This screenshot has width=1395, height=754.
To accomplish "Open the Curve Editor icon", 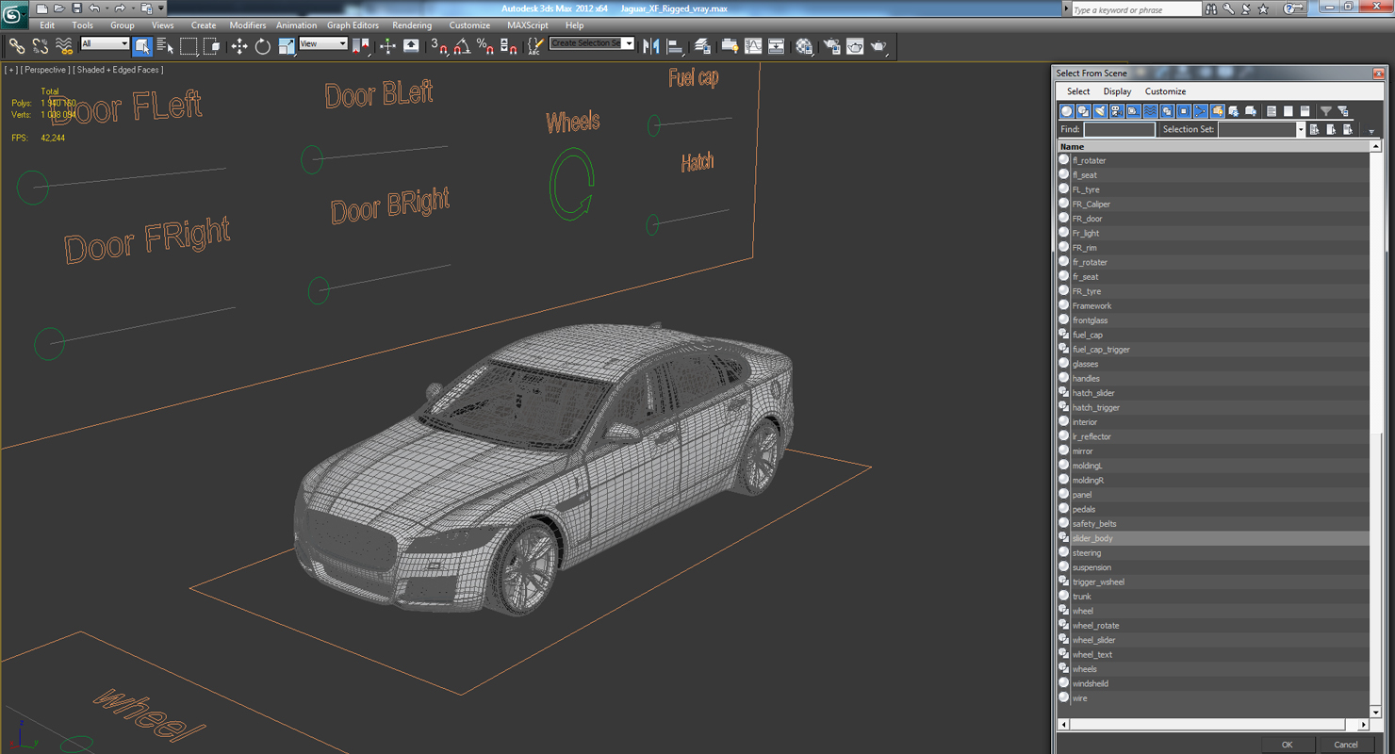I will point(753,45).
